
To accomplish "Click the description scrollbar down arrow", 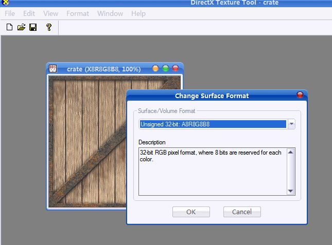I will pyautogui.click(x=291, y=191).
